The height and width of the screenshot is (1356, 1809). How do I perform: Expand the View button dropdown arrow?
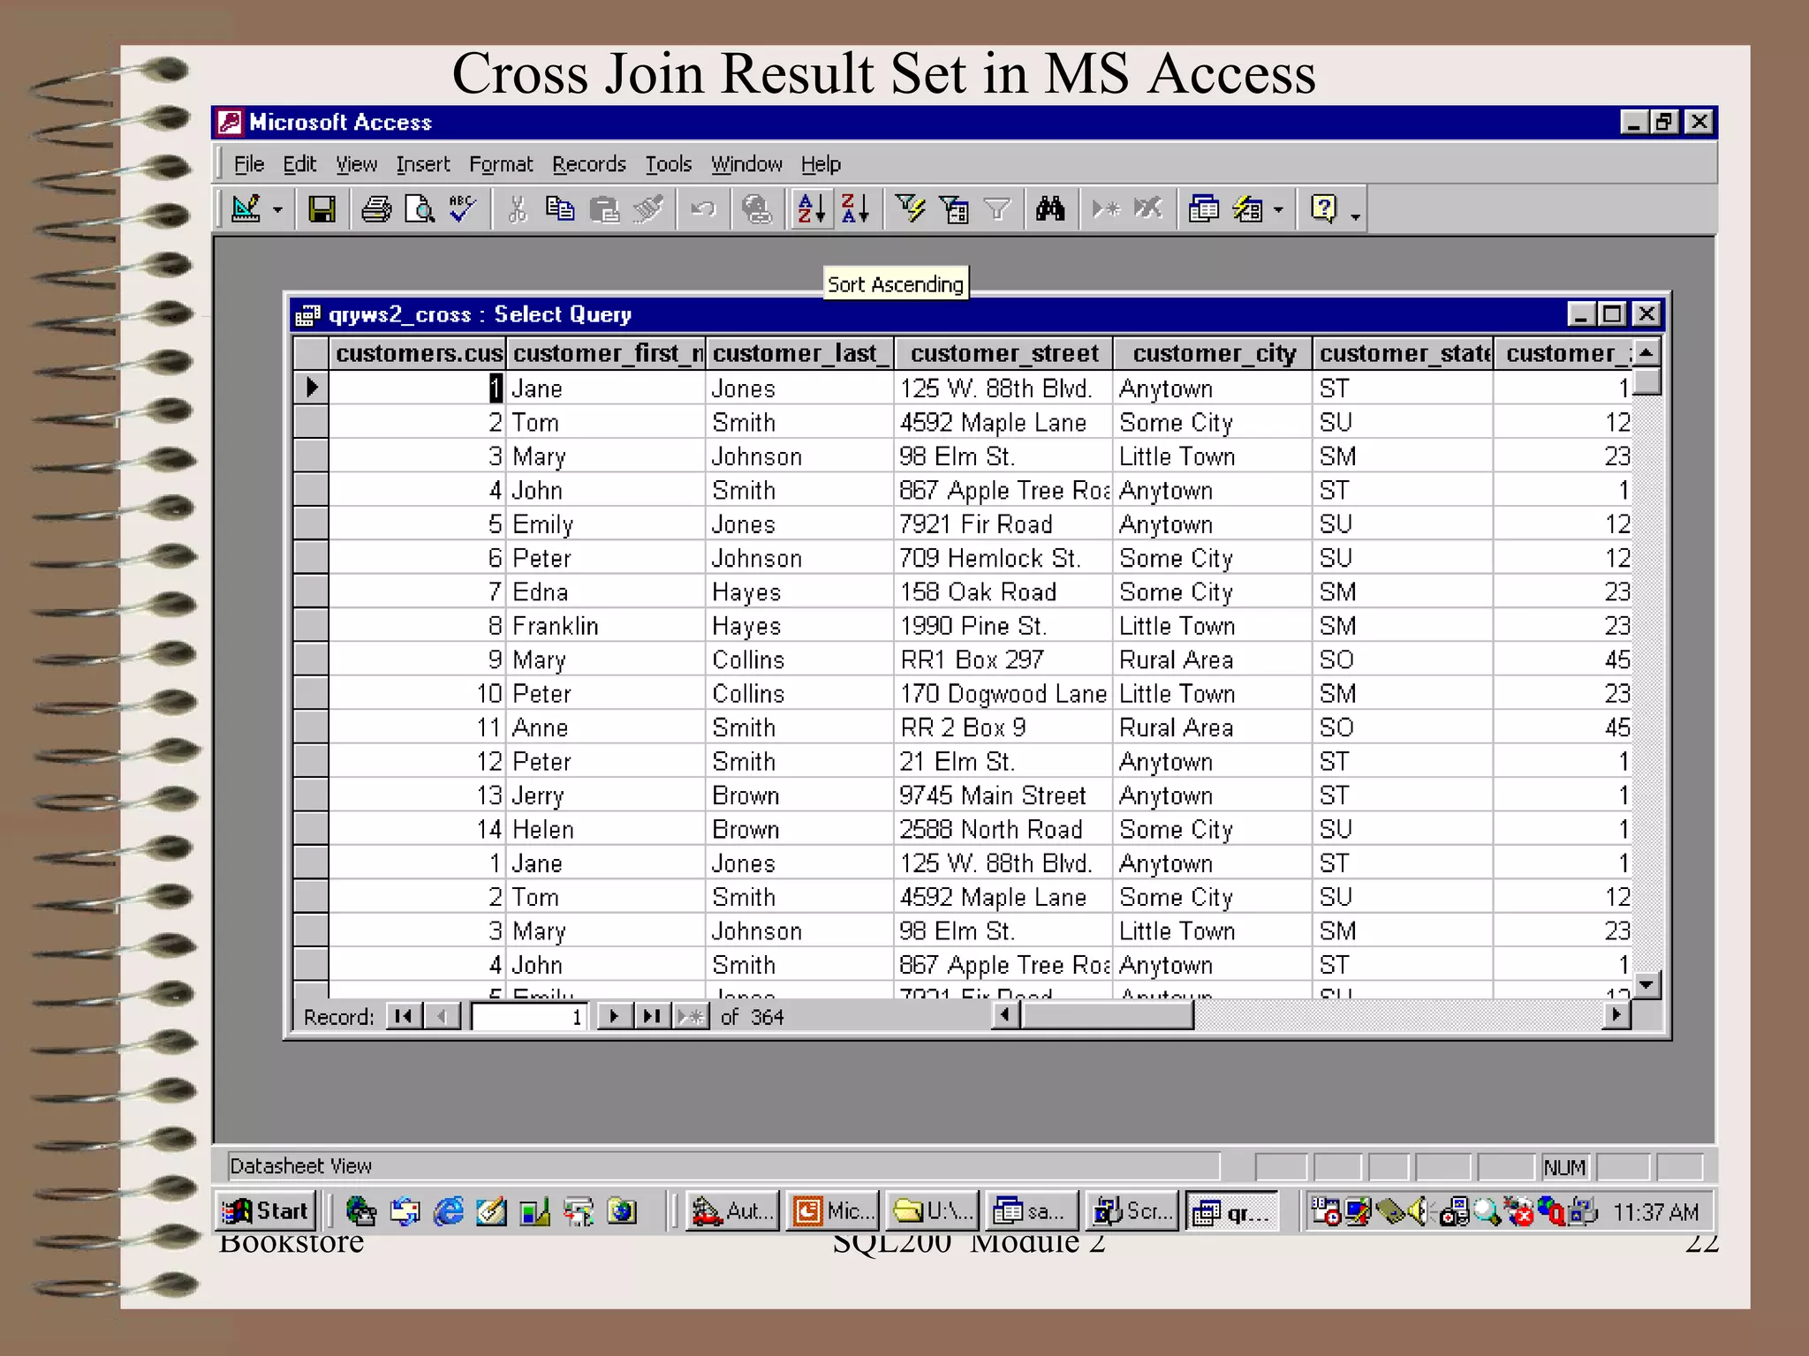click(277, 210)
